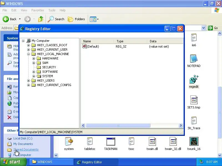
Task: Sort values by the Data column header
Action: click(x=165, y=41)
